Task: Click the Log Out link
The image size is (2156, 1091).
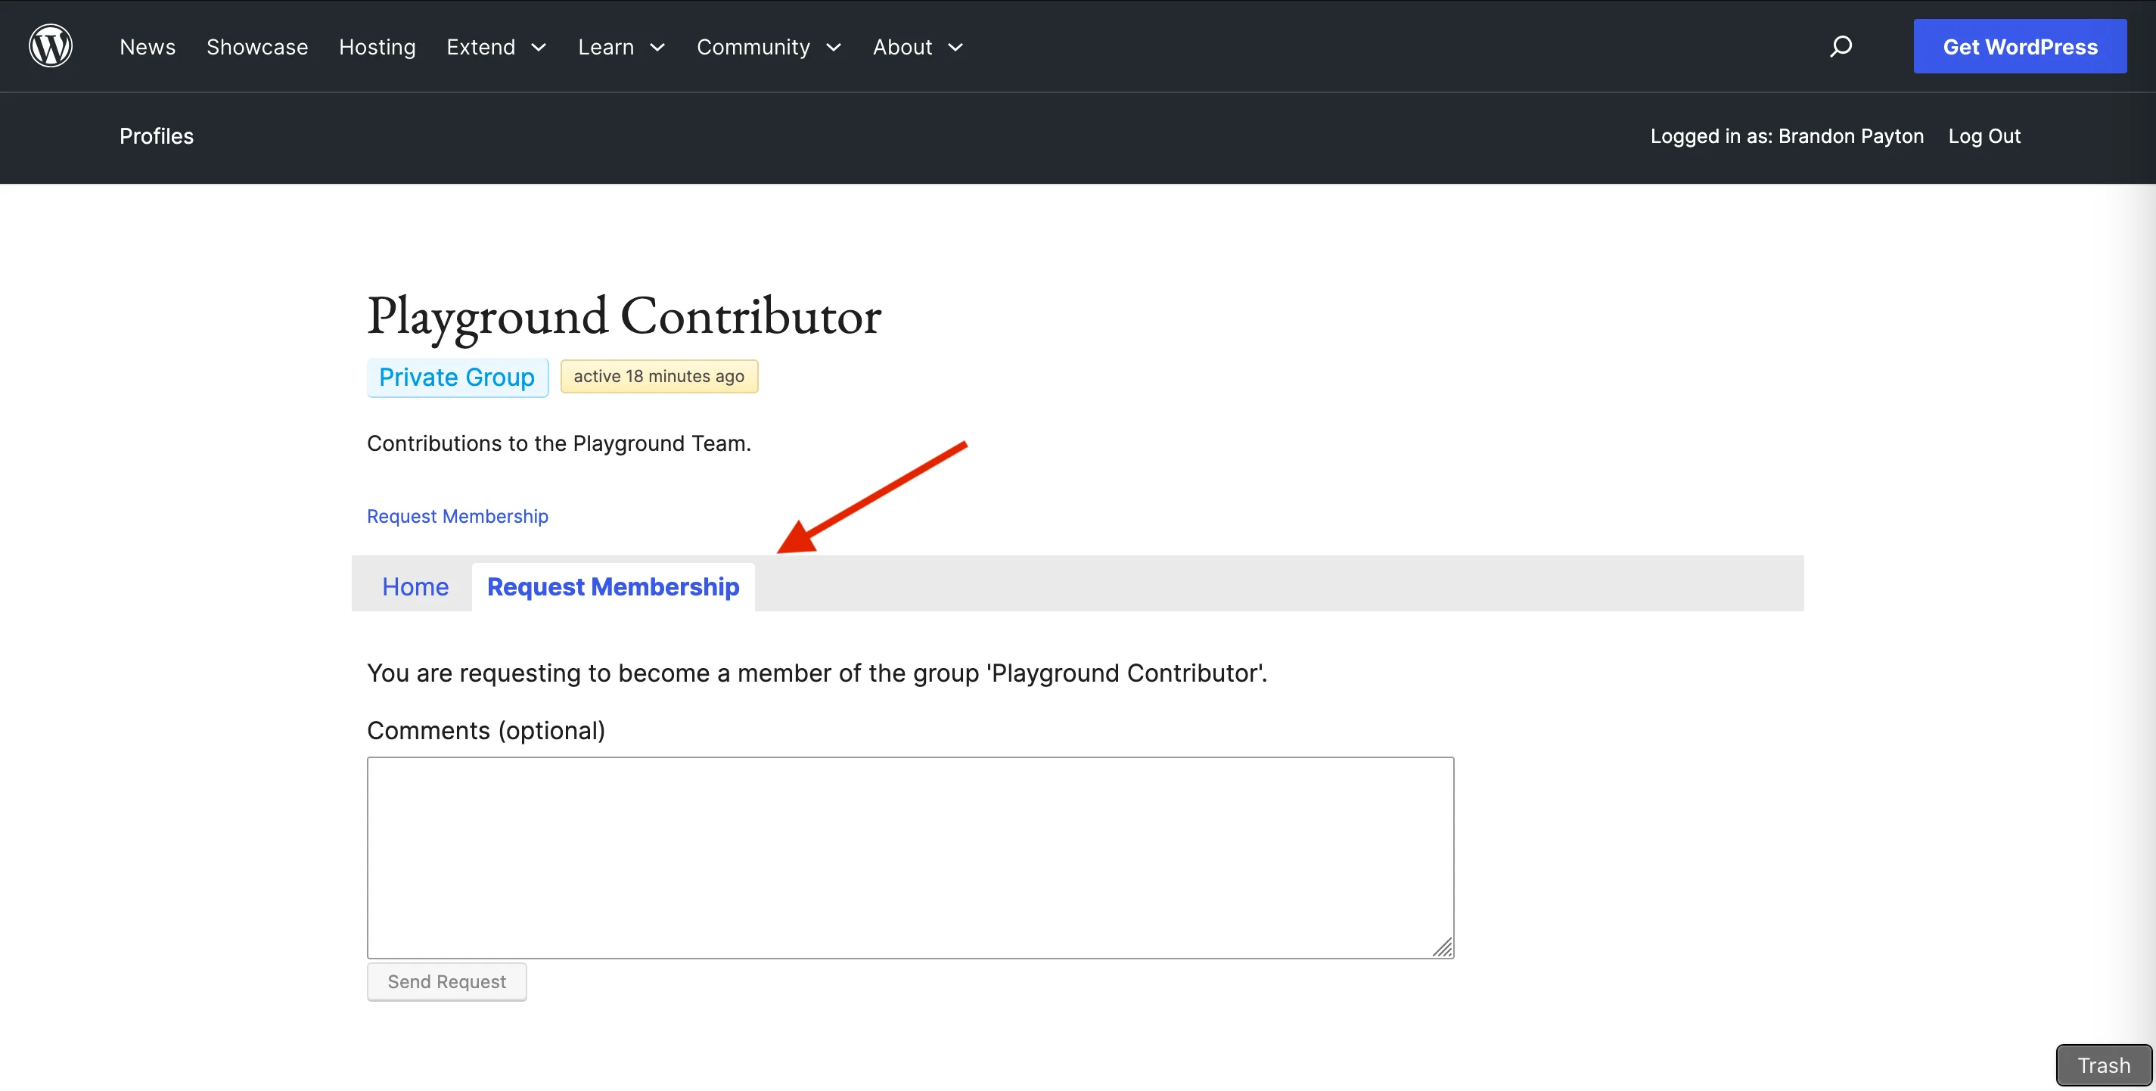Action: click(x=1984, y=135)
